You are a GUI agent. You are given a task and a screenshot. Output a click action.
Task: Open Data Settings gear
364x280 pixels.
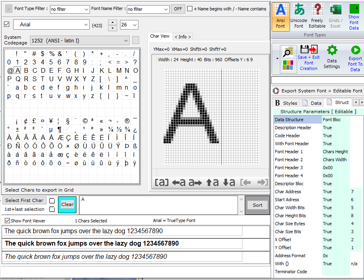click(x=332, y=57)
